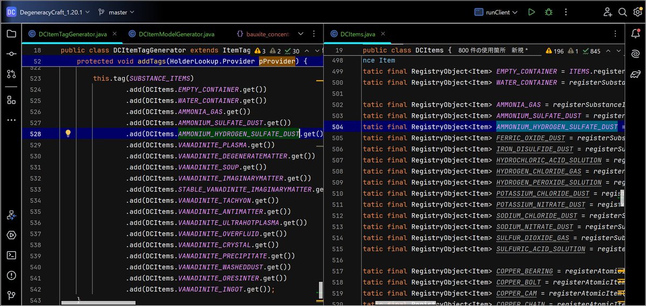Click SODIUM_NITRATE_DUST on line 513
The width and height of the screenshot is (646, 306).
[535, 227]
